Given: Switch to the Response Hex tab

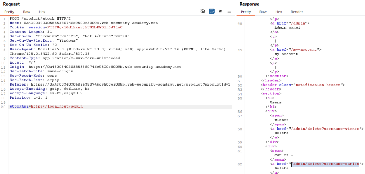Looking at the screenshot, I should 278,12.
